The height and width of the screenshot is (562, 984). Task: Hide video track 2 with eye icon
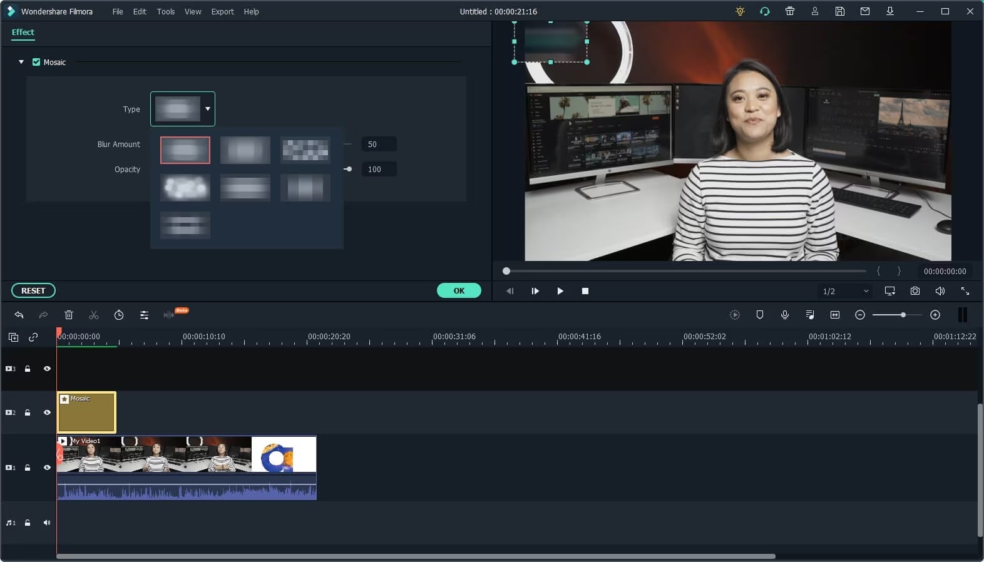tap(47, 412)
